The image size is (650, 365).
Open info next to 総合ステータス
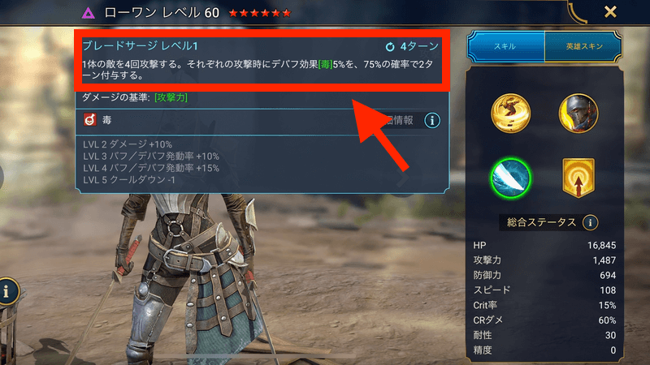pyautogui.click(x=590, y=222)
